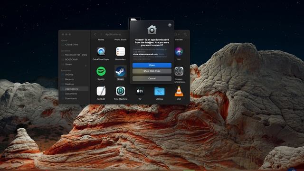Viewport: 304px width, 171px height.
Task: Go back with the Finder back arrow
Action: (x=95, y=34)
